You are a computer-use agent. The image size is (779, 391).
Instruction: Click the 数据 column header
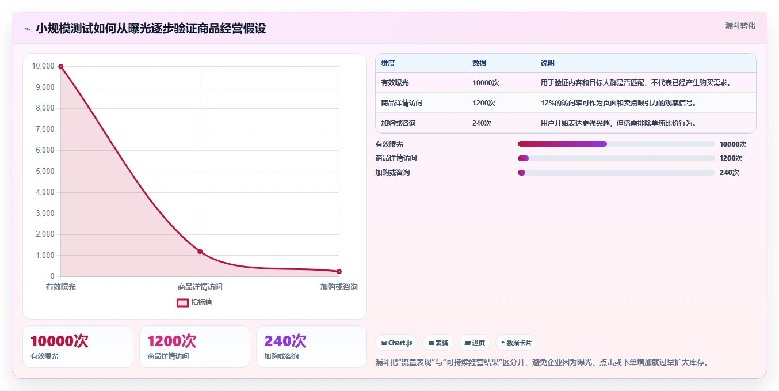point(479,63)
